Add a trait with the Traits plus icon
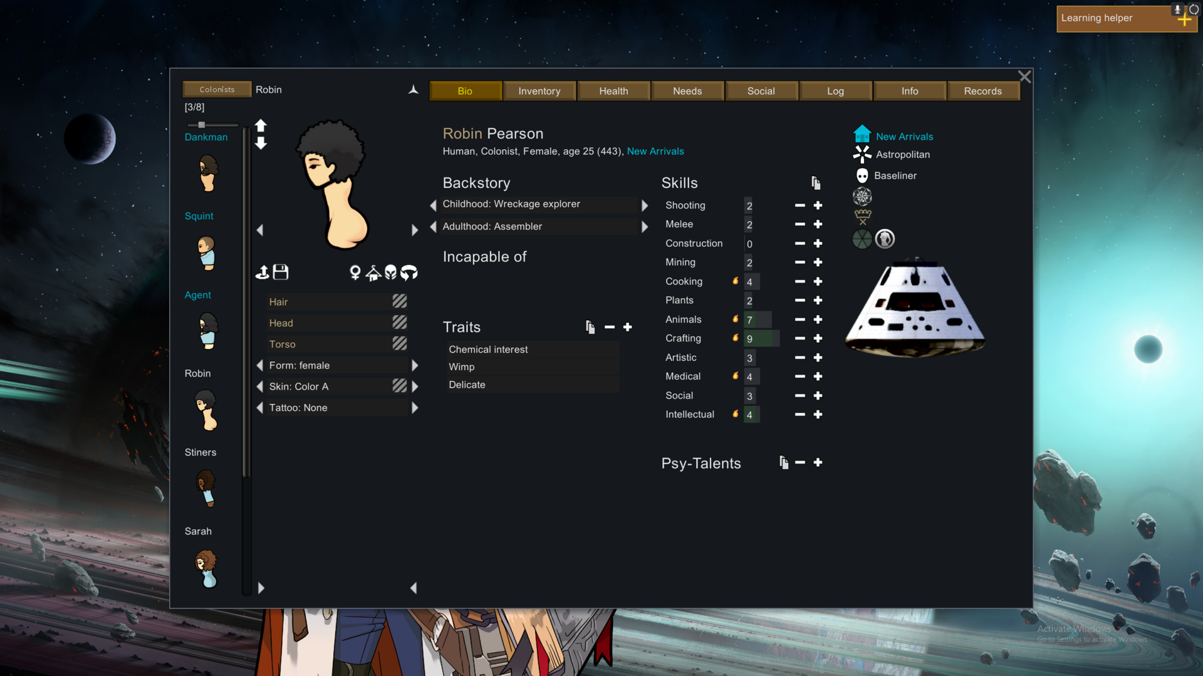Image resolution: width=1203 pixels, height=676 pixels. click(628, 327)
